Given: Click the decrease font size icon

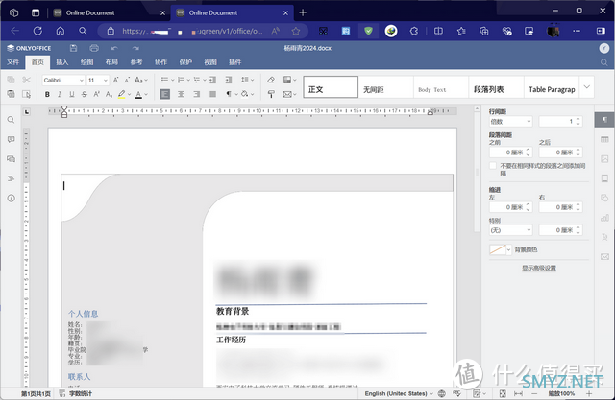Looking at the screenshot, I should pos(127,81).
